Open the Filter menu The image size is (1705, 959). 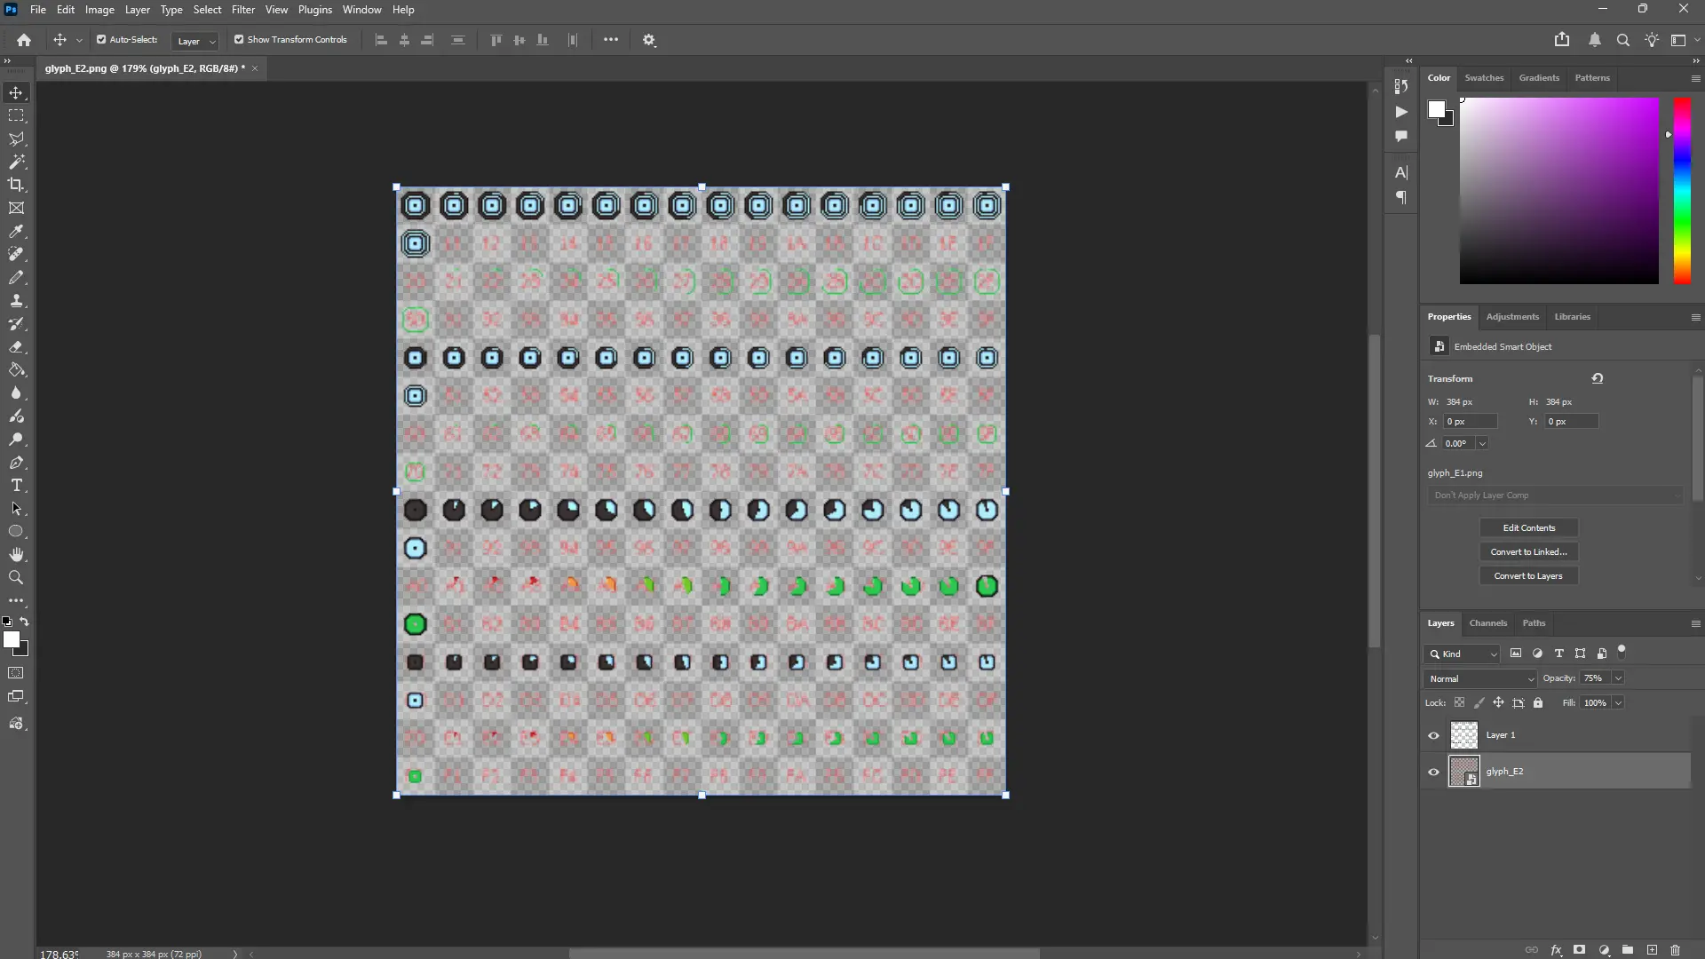pos(243,10)
